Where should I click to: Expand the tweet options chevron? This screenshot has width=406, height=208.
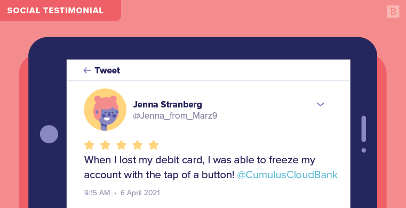[x=321, y=104]
